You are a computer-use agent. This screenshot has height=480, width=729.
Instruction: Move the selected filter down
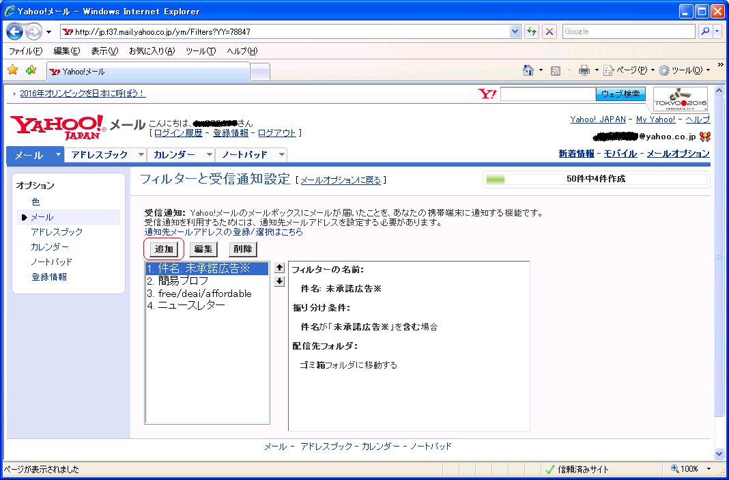click(x=279, y=281)
